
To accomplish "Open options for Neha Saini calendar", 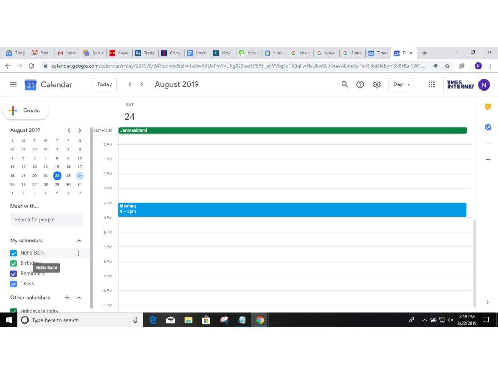I will (78, 253).
